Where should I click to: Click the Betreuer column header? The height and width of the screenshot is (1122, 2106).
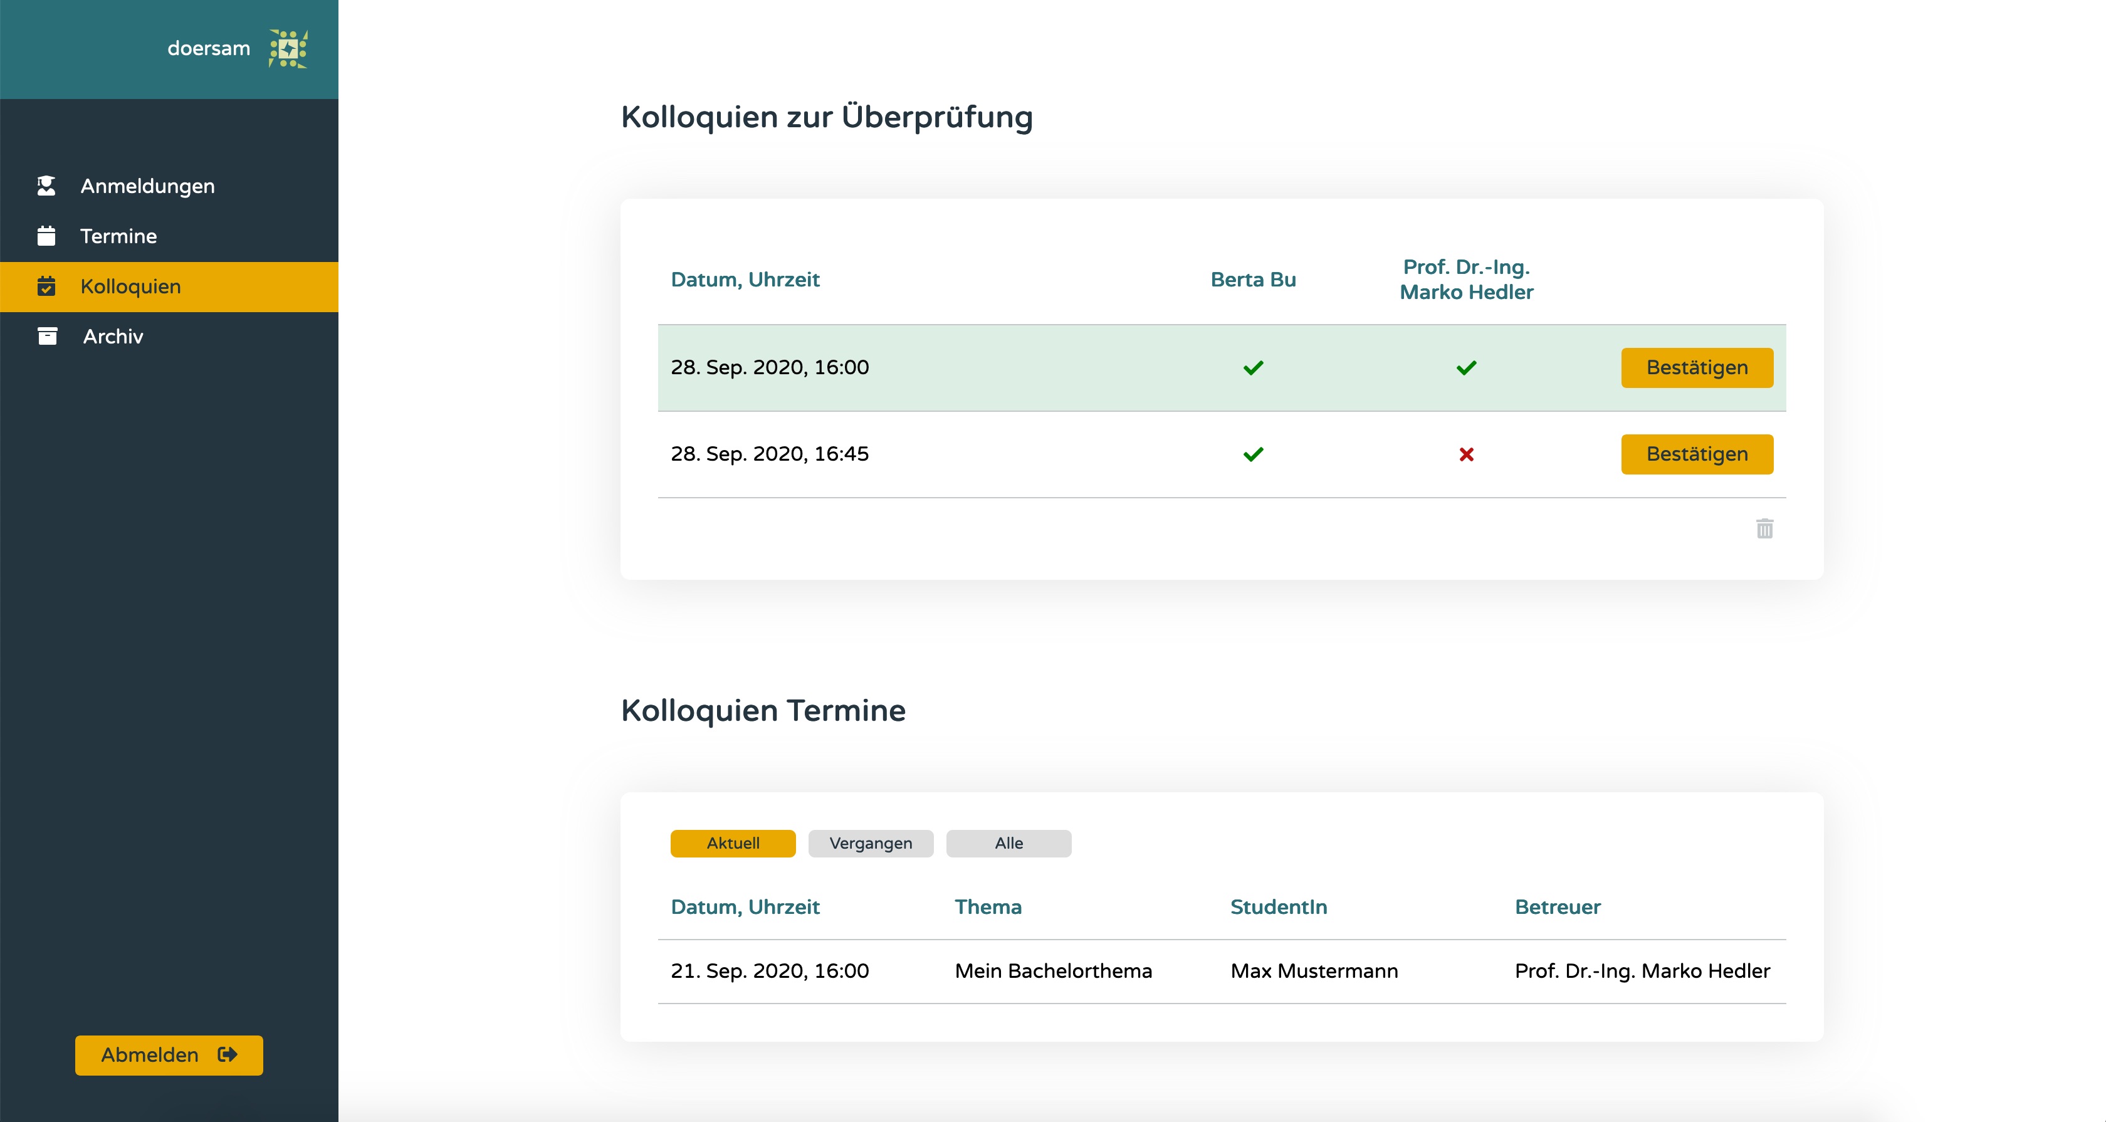[x=1558, y=907]
